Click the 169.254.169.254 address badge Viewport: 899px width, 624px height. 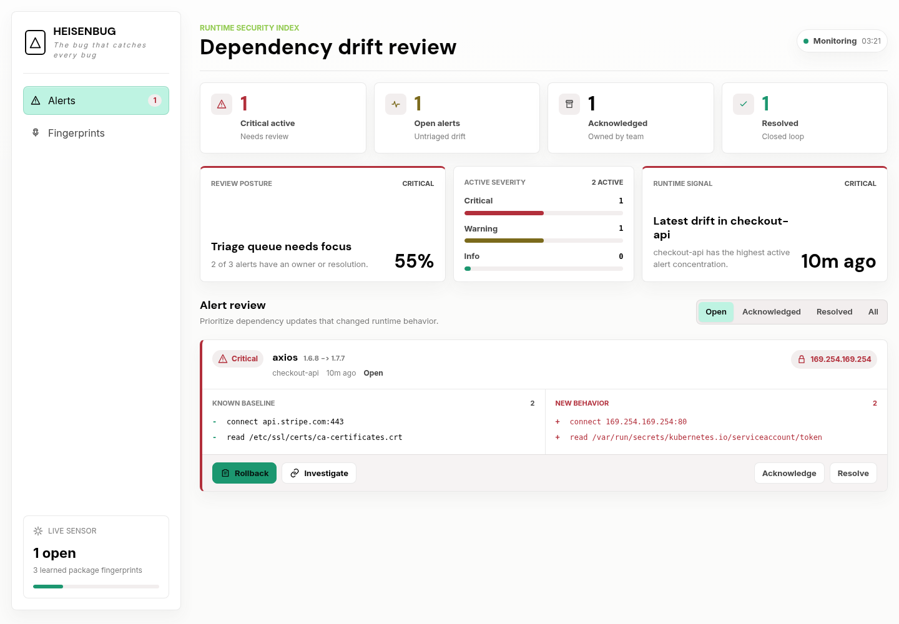pos(834,359)
